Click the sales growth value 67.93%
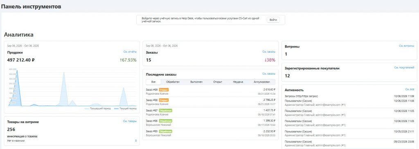Image resolution: width=419 pixels, height=149 pixels. pos(128,60)
